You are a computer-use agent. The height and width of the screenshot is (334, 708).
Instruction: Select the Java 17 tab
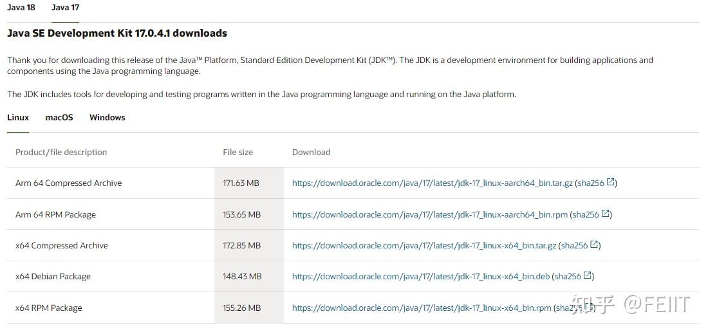point(66,8)
